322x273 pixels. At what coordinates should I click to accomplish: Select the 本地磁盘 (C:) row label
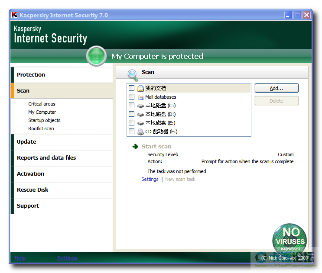pos(161,106)
